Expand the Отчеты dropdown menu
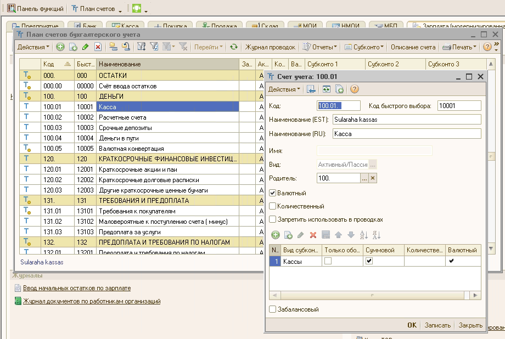The image size is (505, 339). (322, 47)
